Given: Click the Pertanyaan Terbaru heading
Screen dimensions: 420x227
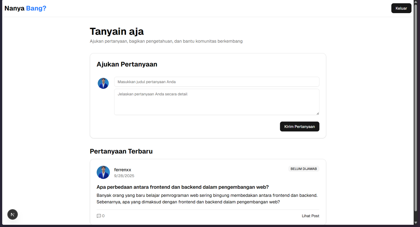Looking at the screenshot, I should 121,151.
